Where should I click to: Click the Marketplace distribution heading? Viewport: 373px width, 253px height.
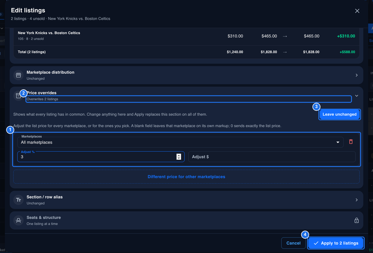tap(51, 72)
